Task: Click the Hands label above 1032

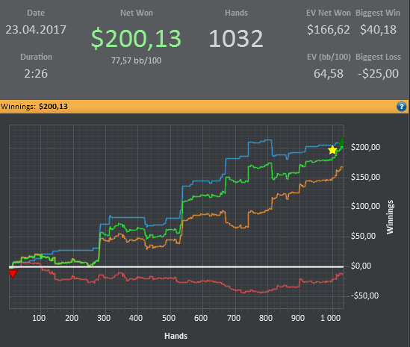Action: pyautogui.click(x=236, y=13)
